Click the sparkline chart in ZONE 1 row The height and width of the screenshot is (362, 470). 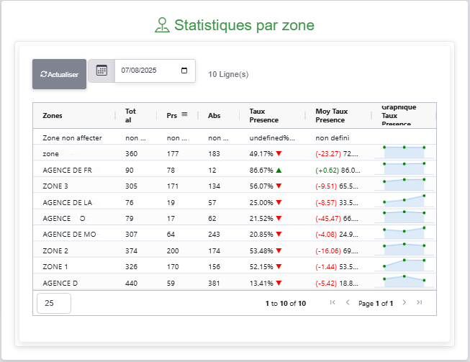coord(404,266)
